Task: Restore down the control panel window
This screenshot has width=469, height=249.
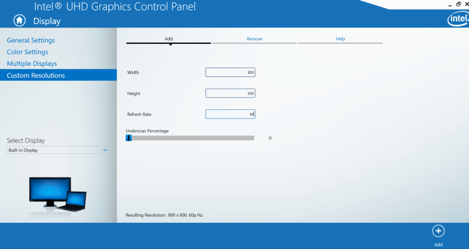Action: [x=459, y=4]
